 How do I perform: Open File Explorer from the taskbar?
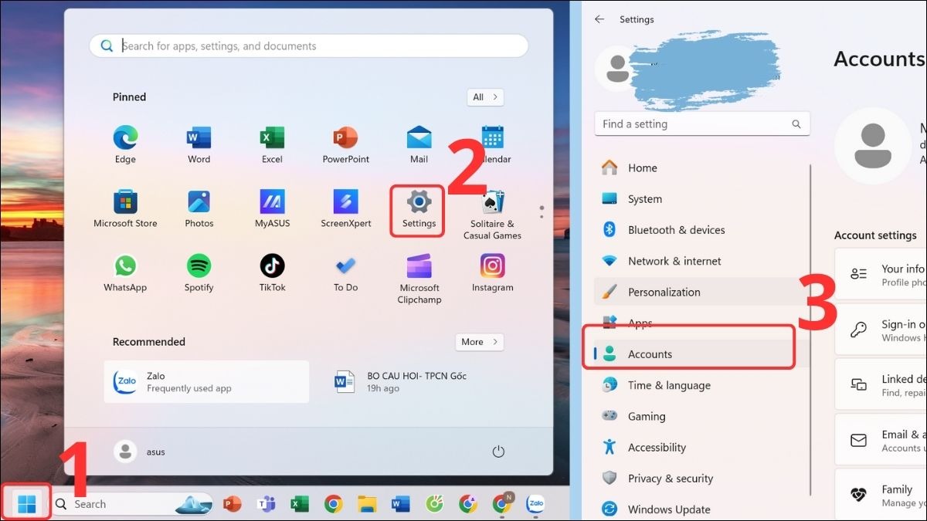pos(367,504)
